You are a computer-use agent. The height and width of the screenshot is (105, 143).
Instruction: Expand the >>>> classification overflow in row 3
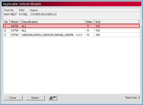(79, 35)
